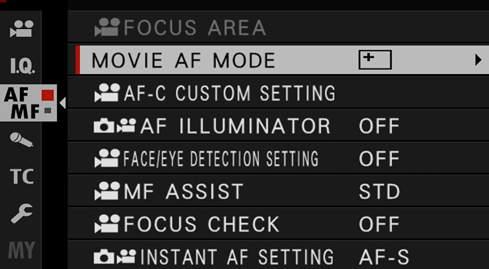489x269 pixels.
Task: Select the grayed Focus Area item
Action: tap(278, 27)
